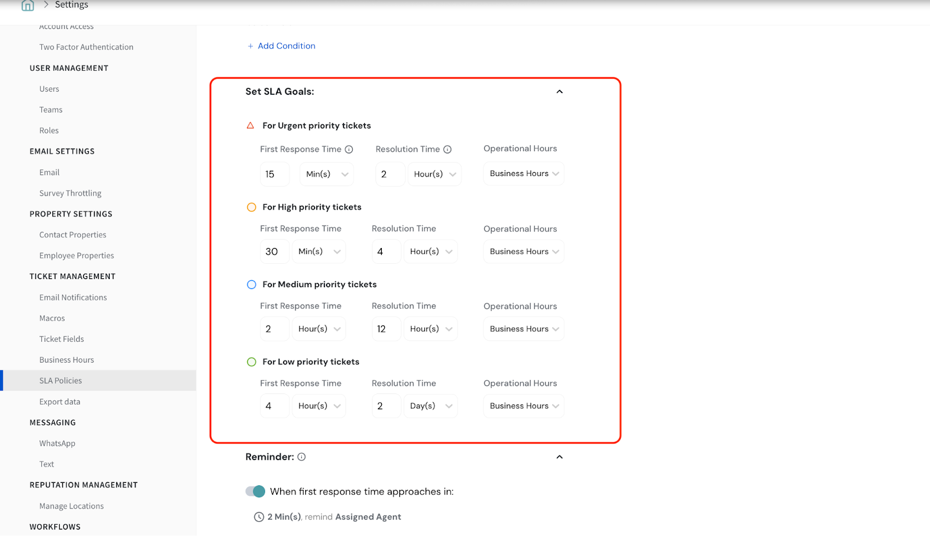
Task: Click the High priority orange circle icon
Action: coord(252,207)
